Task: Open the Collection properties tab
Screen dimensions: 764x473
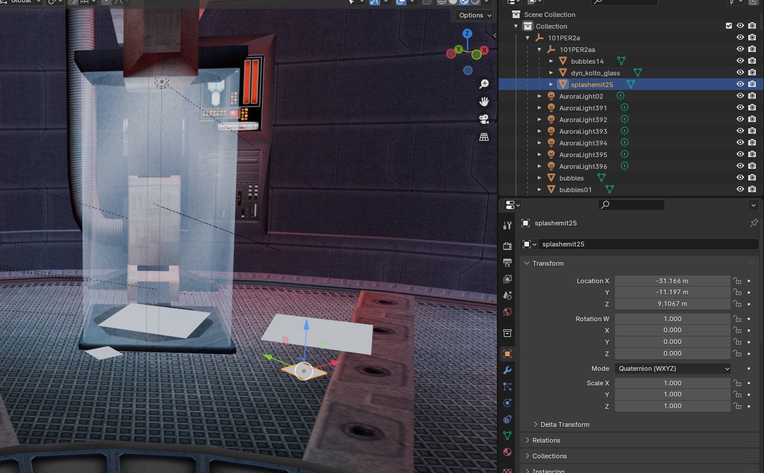Action: [x=507, y=333]
